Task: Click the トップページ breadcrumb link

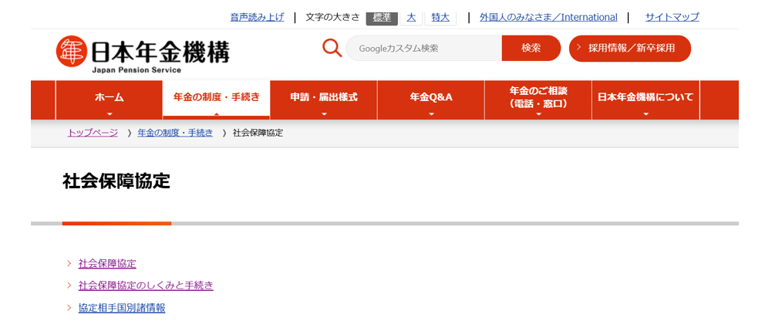Action: (x=93, y=133)
